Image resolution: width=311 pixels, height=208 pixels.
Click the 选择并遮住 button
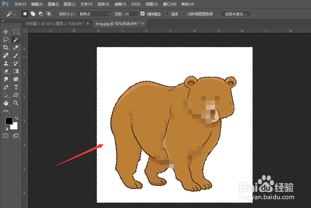tap(236, 14)
